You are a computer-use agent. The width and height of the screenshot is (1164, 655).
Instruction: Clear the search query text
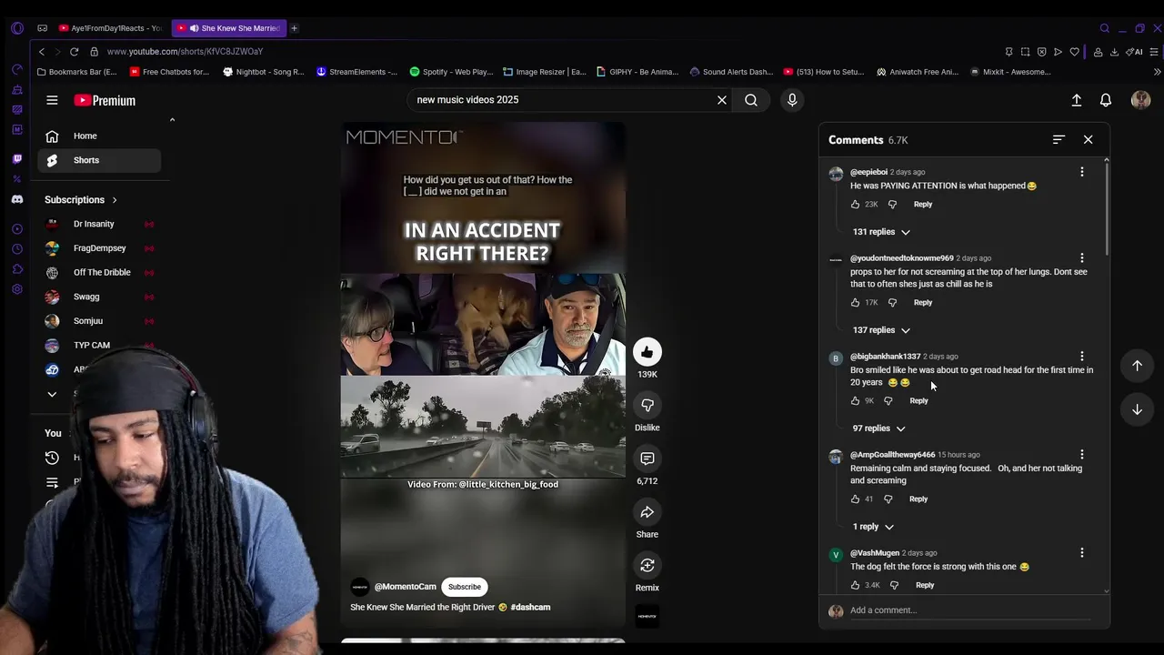(x=722, y=100)
